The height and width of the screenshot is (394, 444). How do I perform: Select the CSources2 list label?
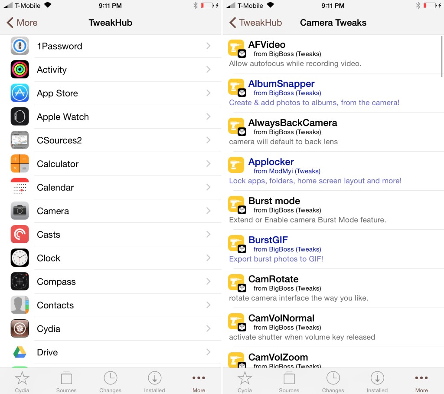tap(59, 140)
